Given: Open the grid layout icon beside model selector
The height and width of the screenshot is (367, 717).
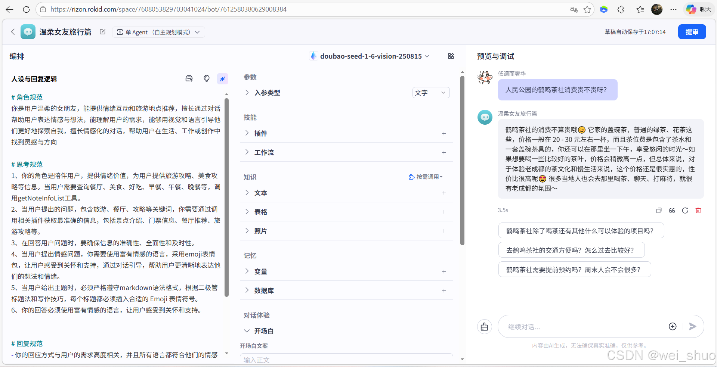Looking at the screenshot, I should point(450,56).
